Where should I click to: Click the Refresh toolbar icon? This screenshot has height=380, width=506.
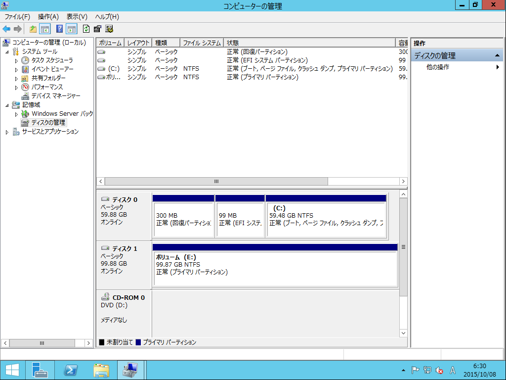[x=86, y=29]
